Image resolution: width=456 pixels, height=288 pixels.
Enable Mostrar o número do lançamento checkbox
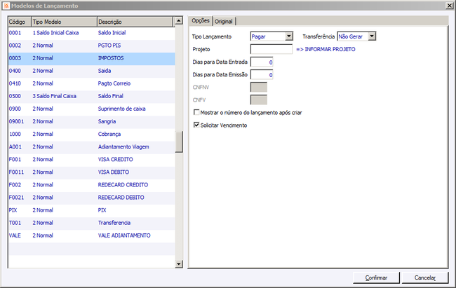coord(196,112)
